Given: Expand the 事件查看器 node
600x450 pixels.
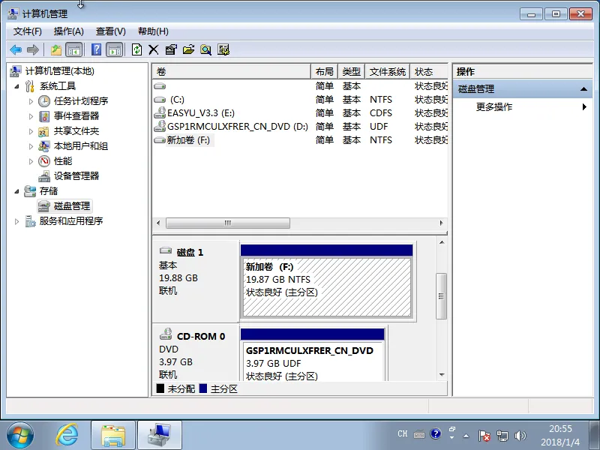Looking at the screenshot, I should (31, 116).
